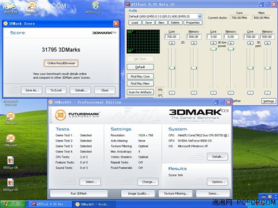Image resolution: width=278 pixels, height=208 pixels.
Task: Click plus stepper above 2D Memory slider
Action: tap(193, 43)
